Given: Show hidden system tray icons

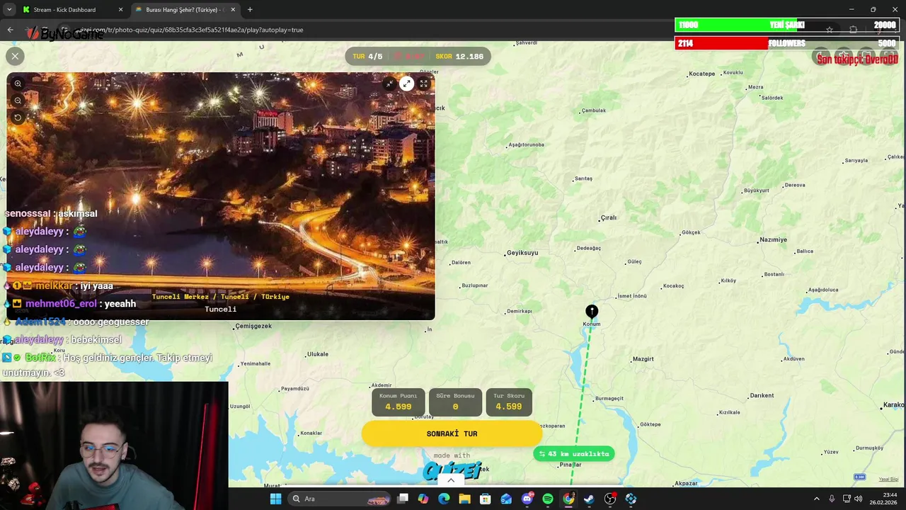Looking at the screenshot, I should [x=816, y=499].
